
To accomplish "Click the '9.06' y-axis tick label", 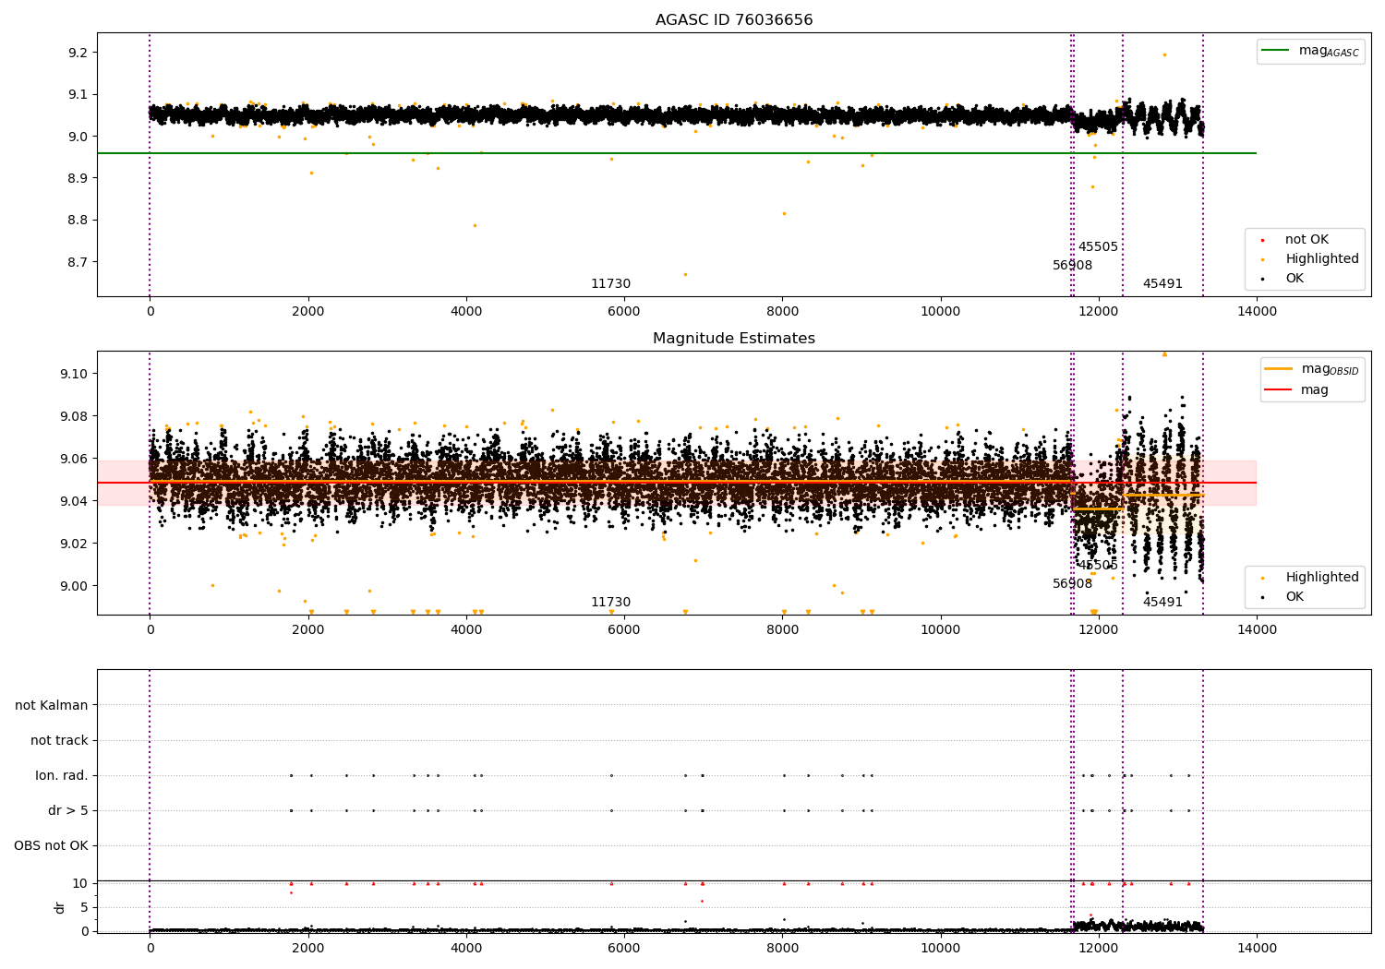I will [75, 459].
